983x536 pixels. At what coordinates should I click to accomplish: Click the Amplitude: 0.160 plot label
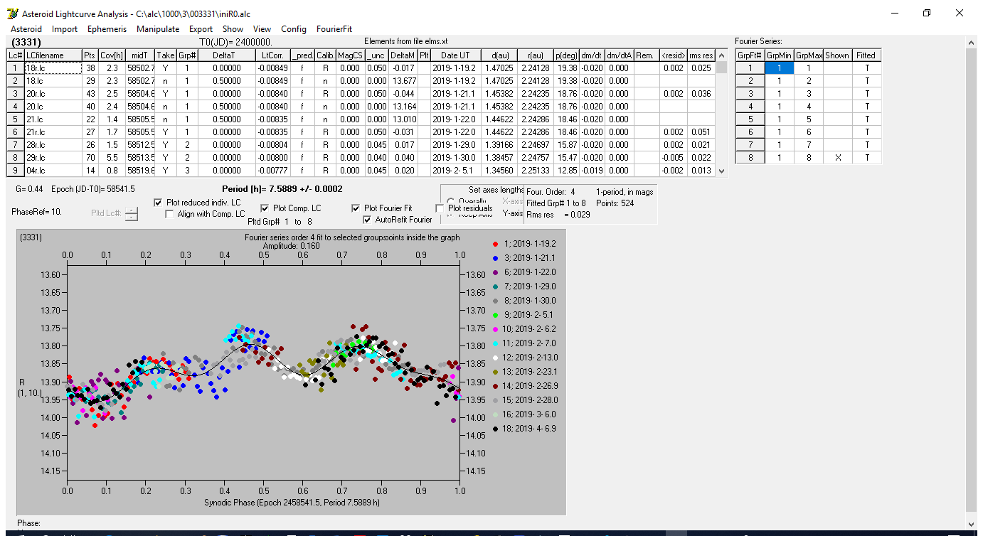click(x=292, y=245)
